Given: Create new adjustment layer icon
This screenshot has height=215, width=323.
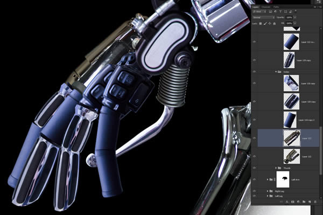Looking at the screenshot, I should pos(298,202).
